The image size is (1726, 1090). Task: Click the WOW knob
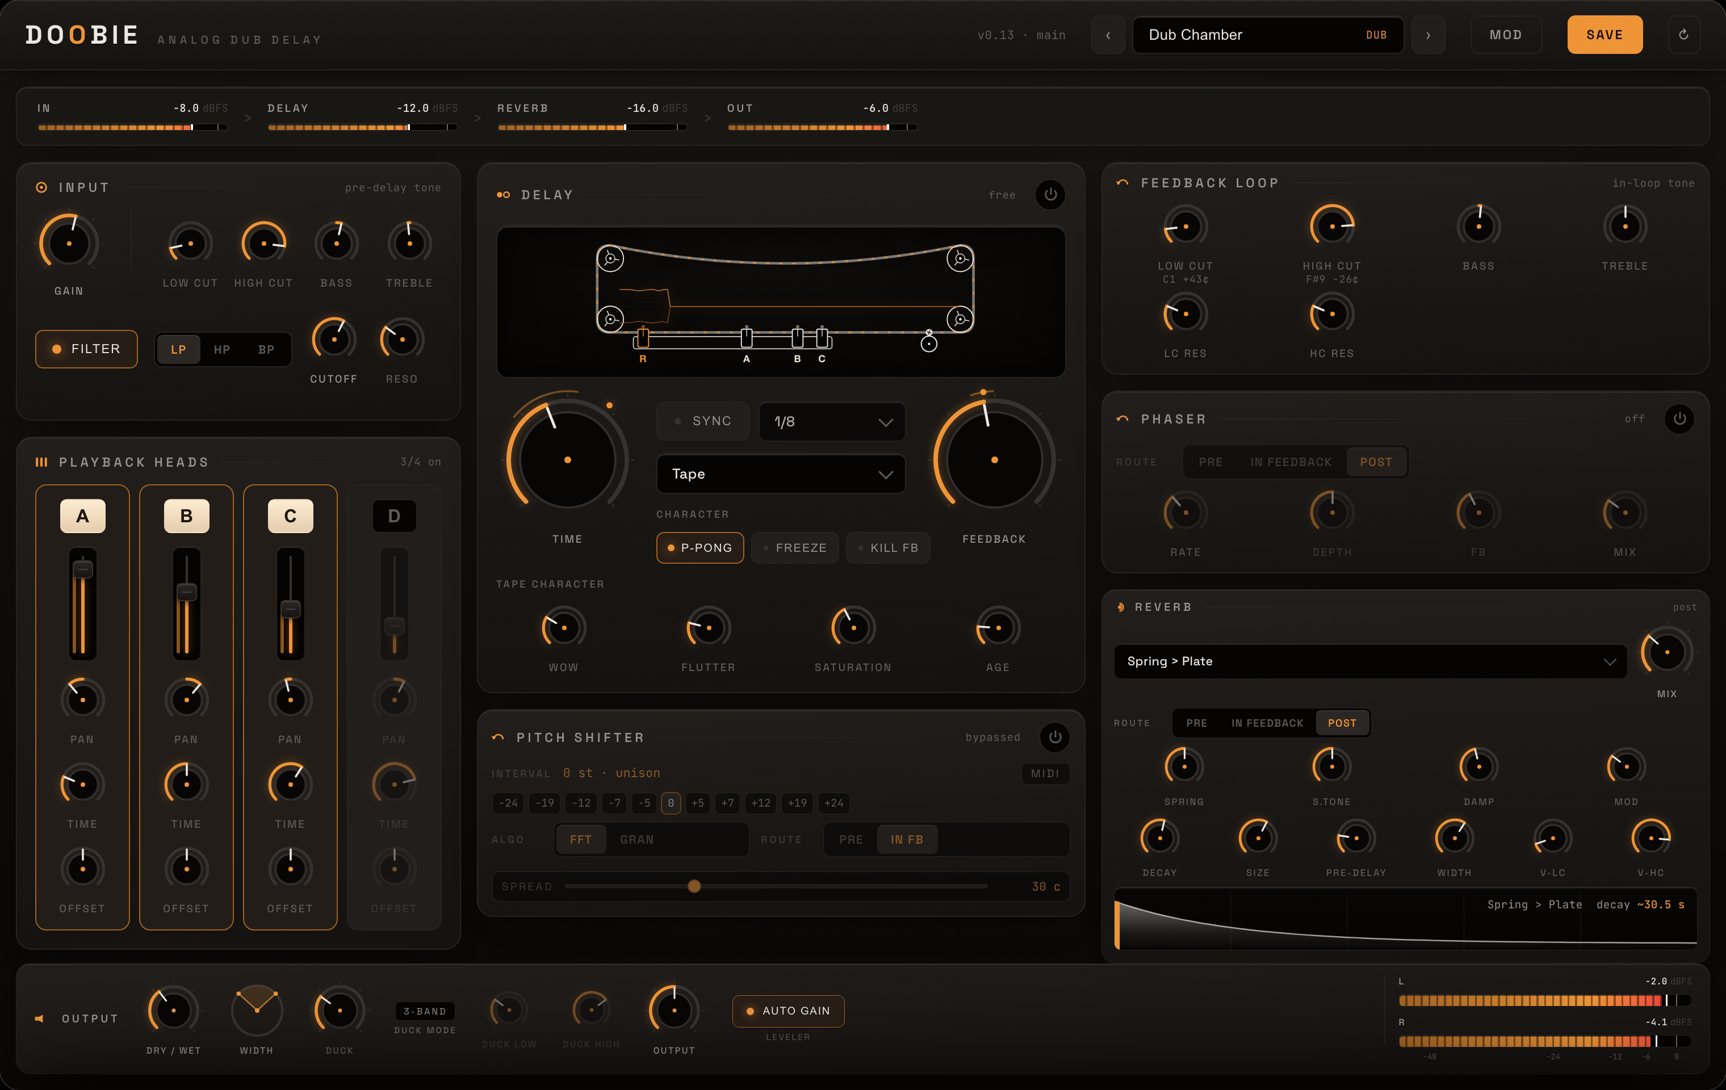click(563, 628)
